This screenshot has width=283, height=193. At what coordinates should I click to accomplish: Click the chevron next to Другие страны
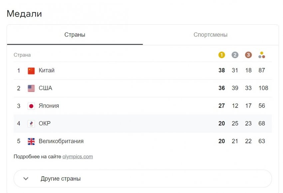[25, 178]
